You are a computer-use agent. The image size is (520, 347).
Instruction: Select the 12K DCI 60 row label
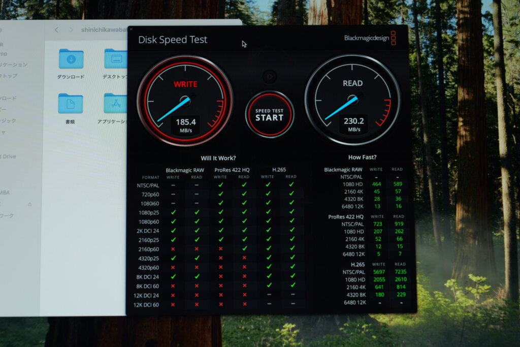click(x=146, y=305)
